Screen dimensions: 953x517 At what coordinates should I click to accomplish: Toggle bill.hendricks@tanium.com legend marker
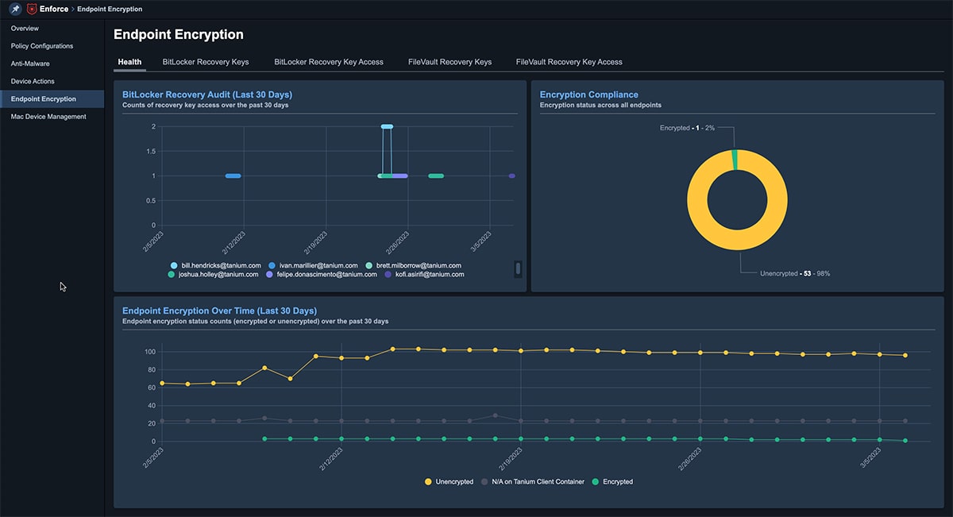[174, 265]
